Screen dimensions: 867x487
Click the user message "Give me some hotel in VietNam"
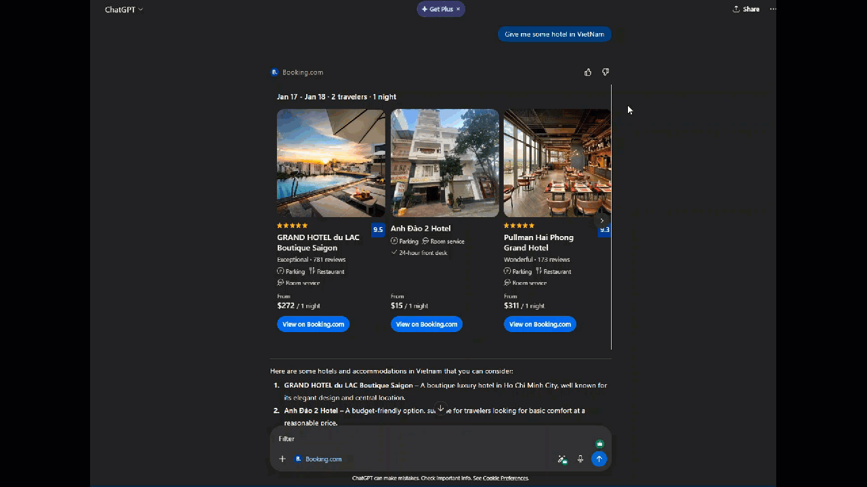[x=554, y=34]
